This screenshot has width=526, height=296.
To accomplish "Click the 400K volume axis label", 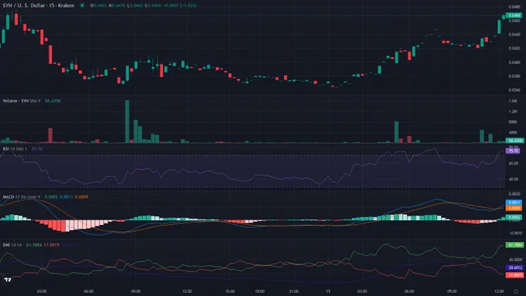I will pos(513,132).
